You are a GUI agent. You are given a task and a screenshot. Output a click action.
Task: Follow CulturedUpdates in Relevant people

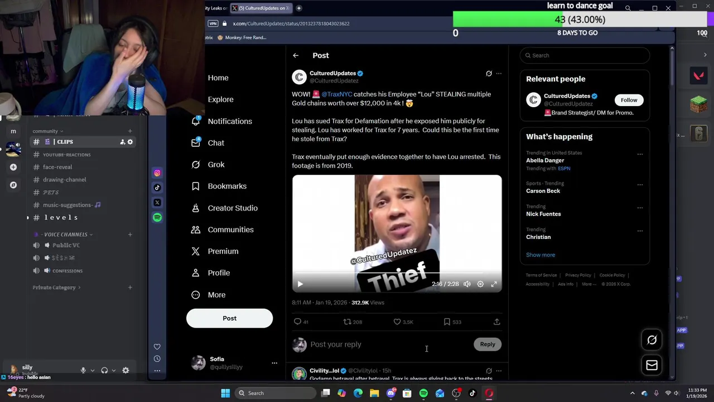(x=629, y=100)
